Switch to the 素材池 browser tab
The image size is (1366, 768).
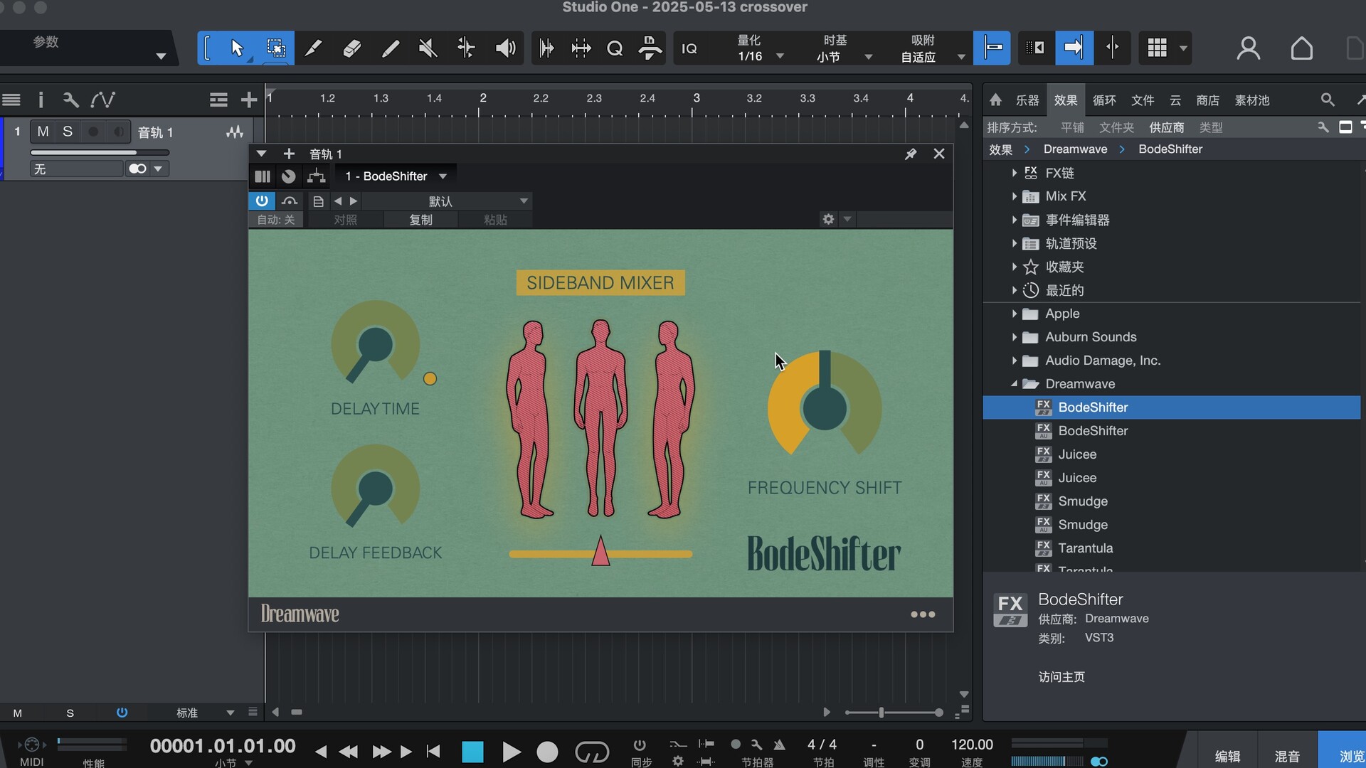1252,100
